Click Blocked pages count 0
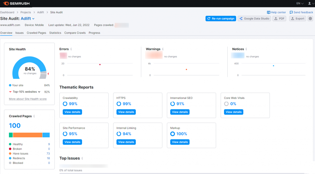Image resolution: width=315 pixels, height=174 pixels. click(49, 163)
